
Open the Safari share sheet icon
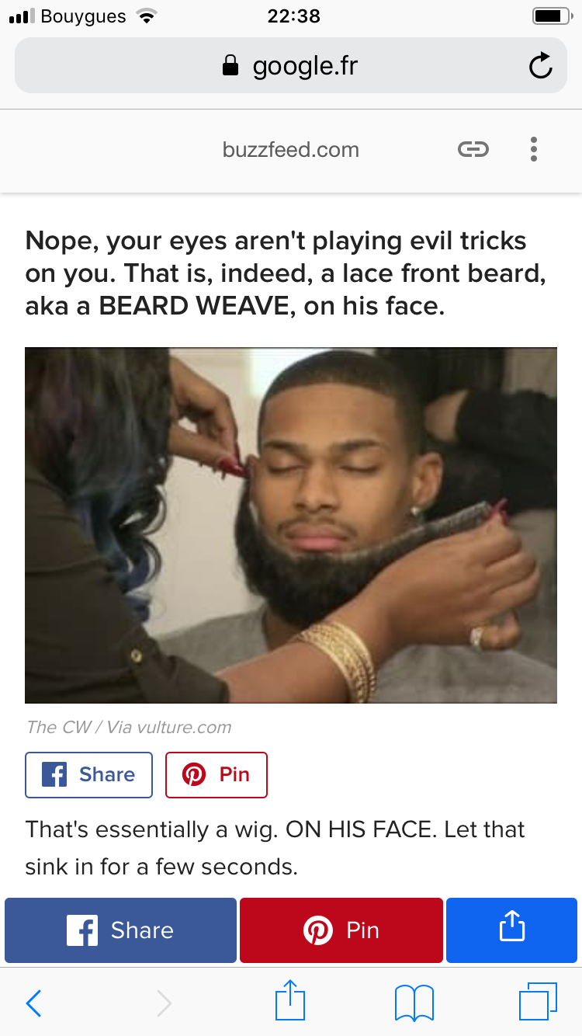click(292, 1000)
